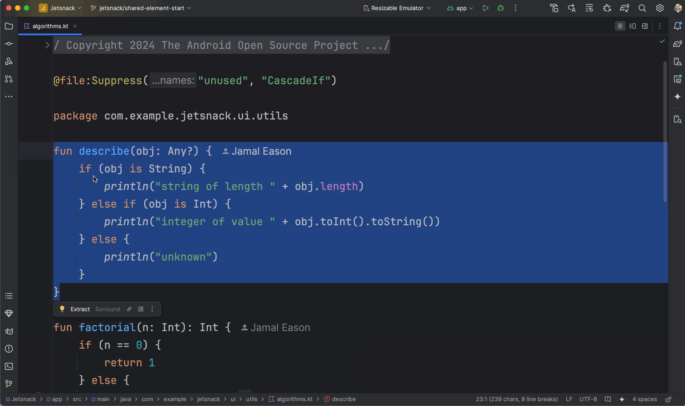Viewport: 685px width, 406px height.
Task: Sync project with Gradle files
Action: [x=625, y=8]
